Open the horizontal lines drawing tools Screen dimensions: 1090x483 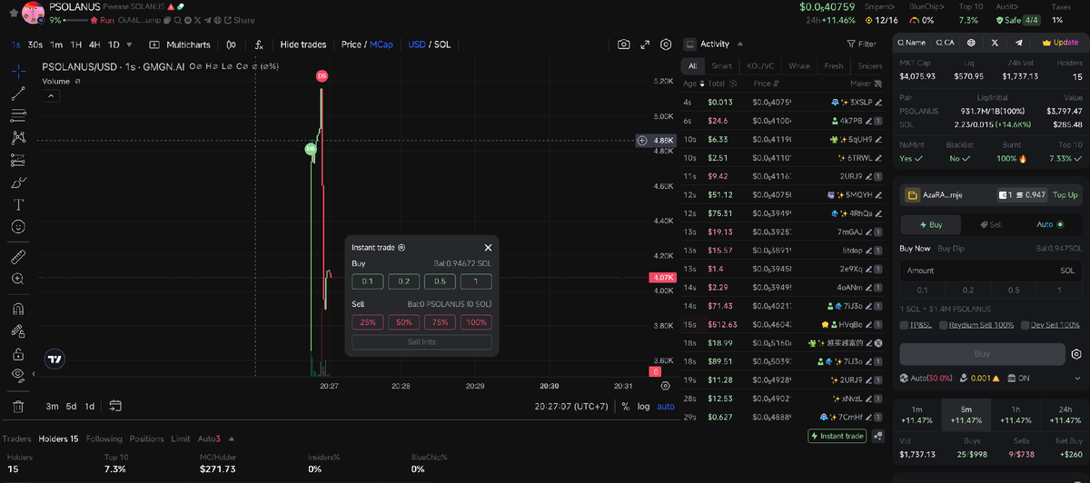click(x=18, y=115)
